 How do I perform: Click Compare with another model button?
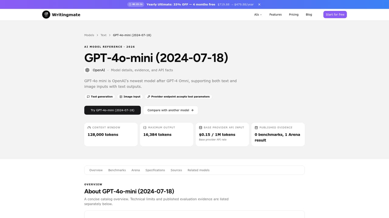click(x=170, y=110)
